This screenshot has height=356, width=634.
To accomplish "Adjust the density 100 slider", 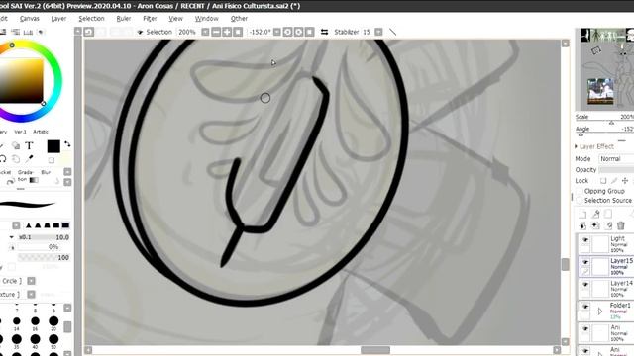I will click(x=44, y=257).
